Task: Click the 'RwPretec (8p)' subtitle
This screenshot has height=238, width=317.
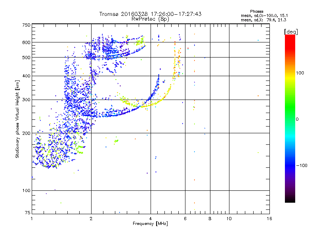Action: [x=150, y=19]
